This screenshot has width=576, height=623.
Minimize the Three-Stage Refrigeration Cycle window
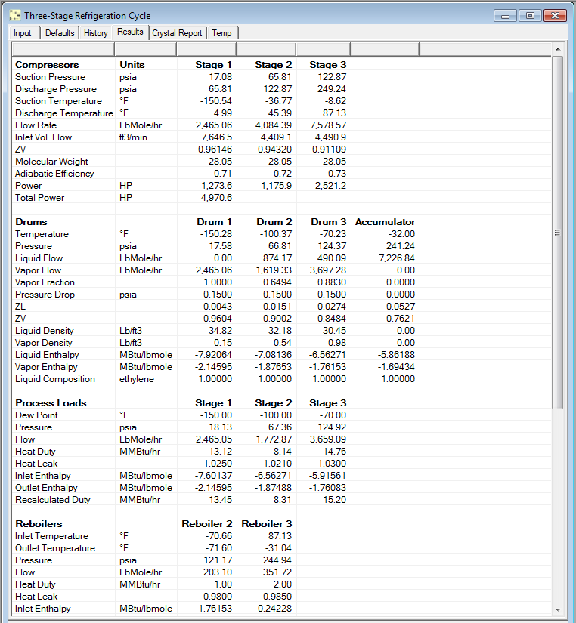[504, 15]
